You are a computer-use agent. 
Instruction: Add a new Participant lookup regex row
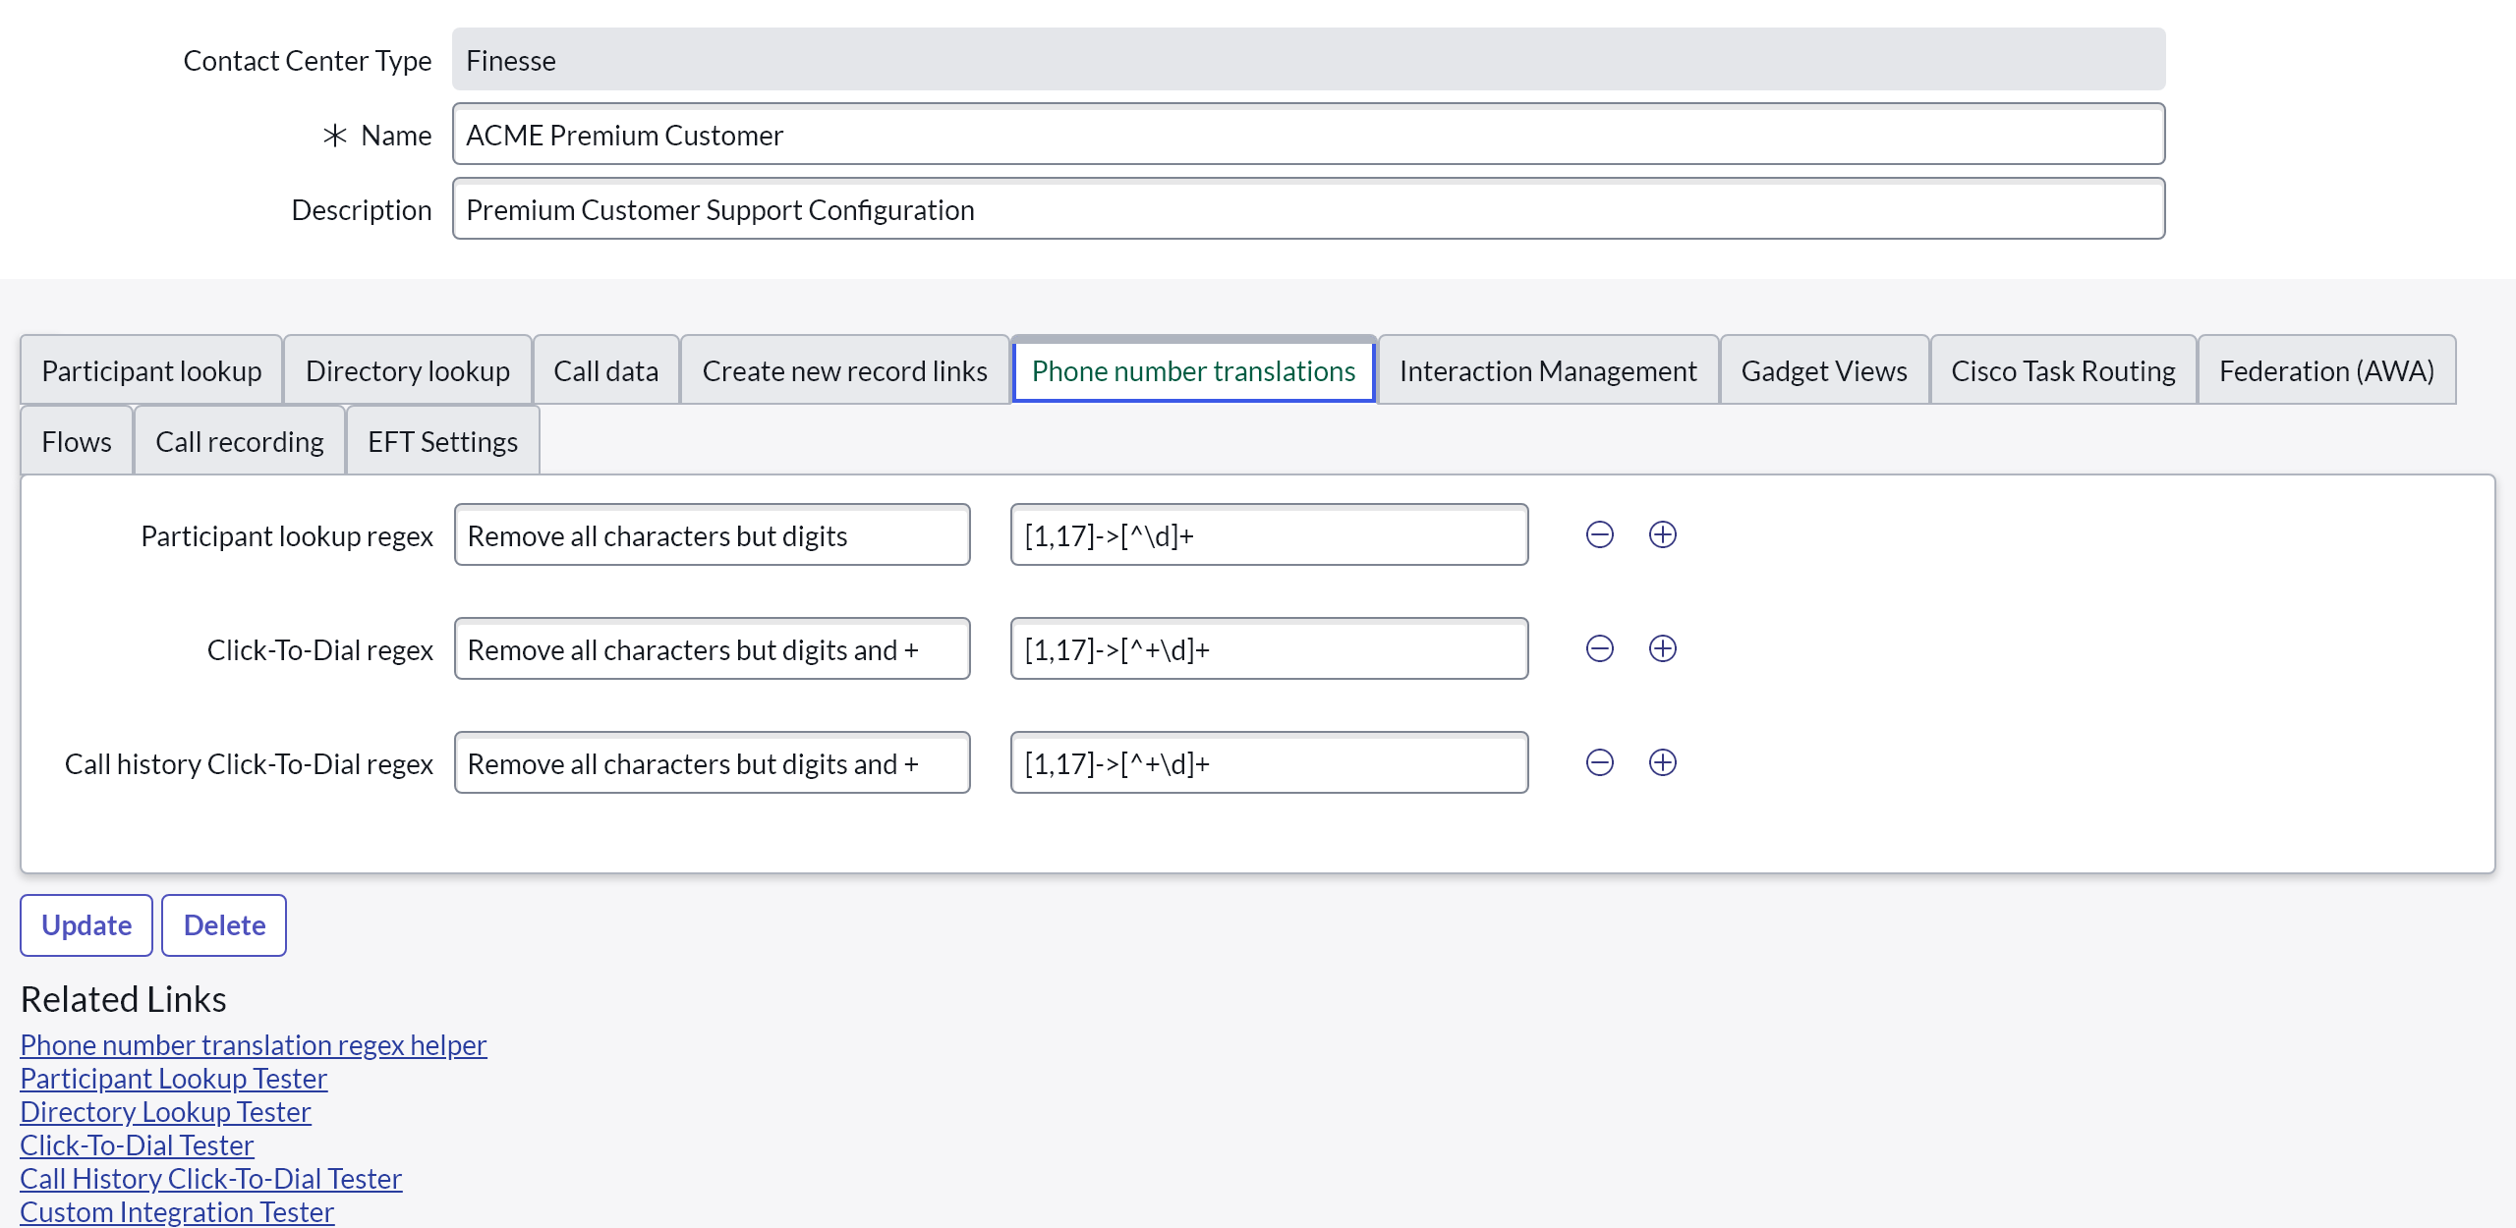click(x=1662, y=534)
